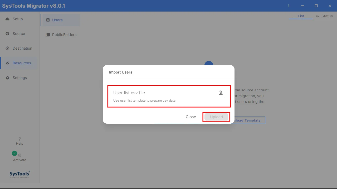Viewport: 337px width, 189px height.
Task: Switch to the List view tab
Action: [x=301, y=16]
